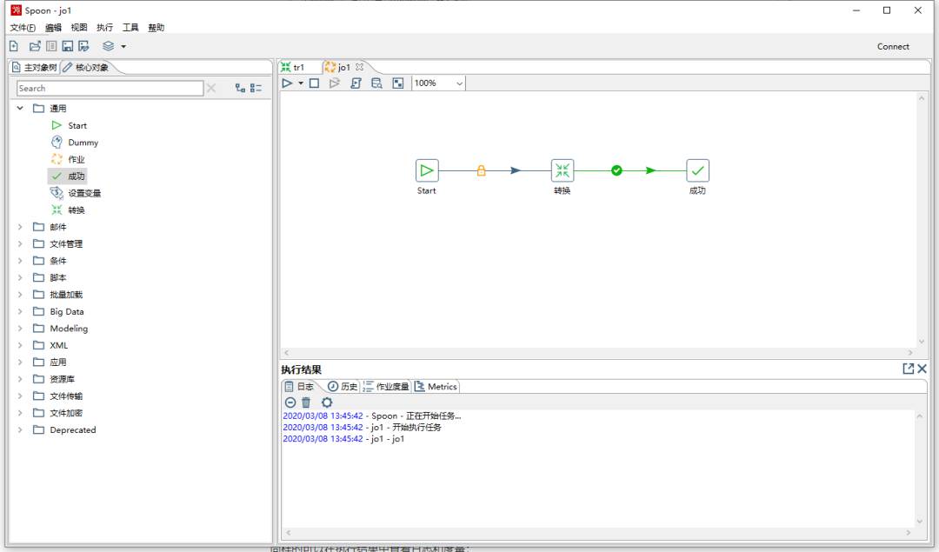939x552 pixels.
Task: Open the 视图 menu
Action: coord(79,28)
